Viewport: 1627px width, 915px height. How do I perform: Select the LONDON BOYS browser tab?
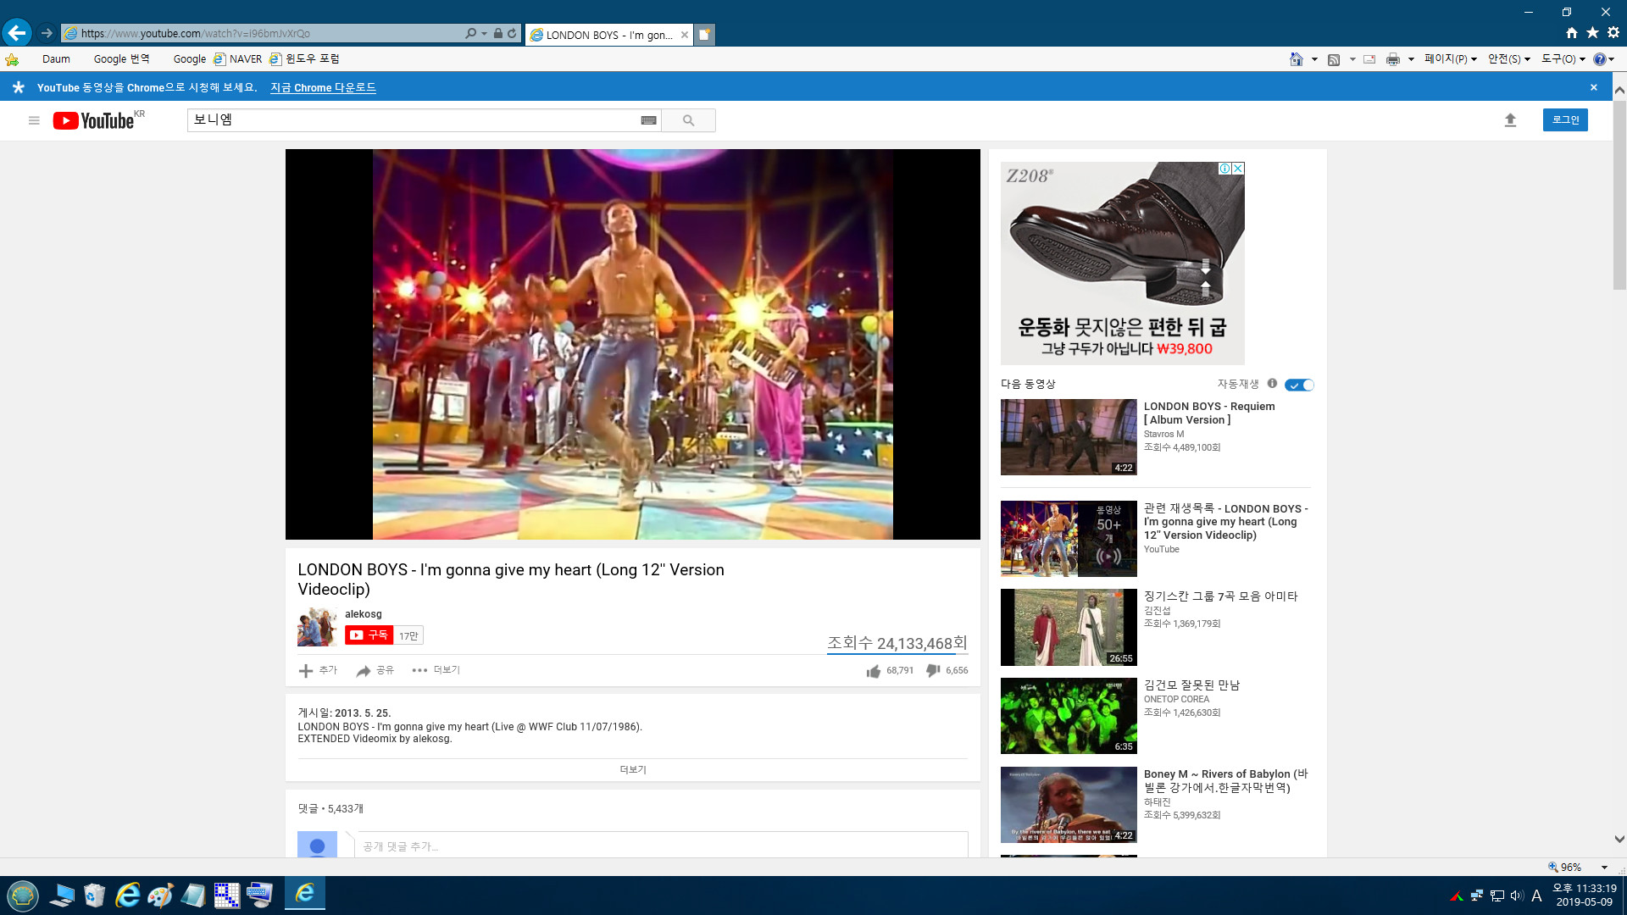[608, 35]
